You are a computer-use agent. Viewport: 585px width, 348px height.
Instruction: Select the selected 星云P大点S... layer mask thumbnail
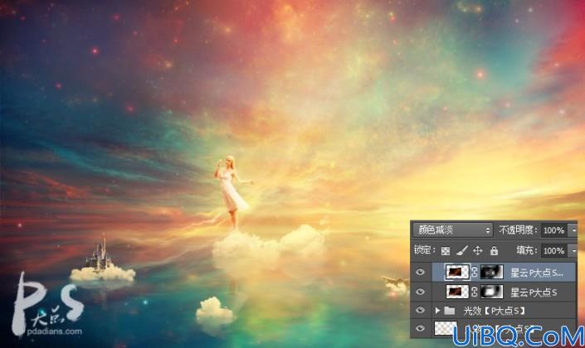[492, 272]
